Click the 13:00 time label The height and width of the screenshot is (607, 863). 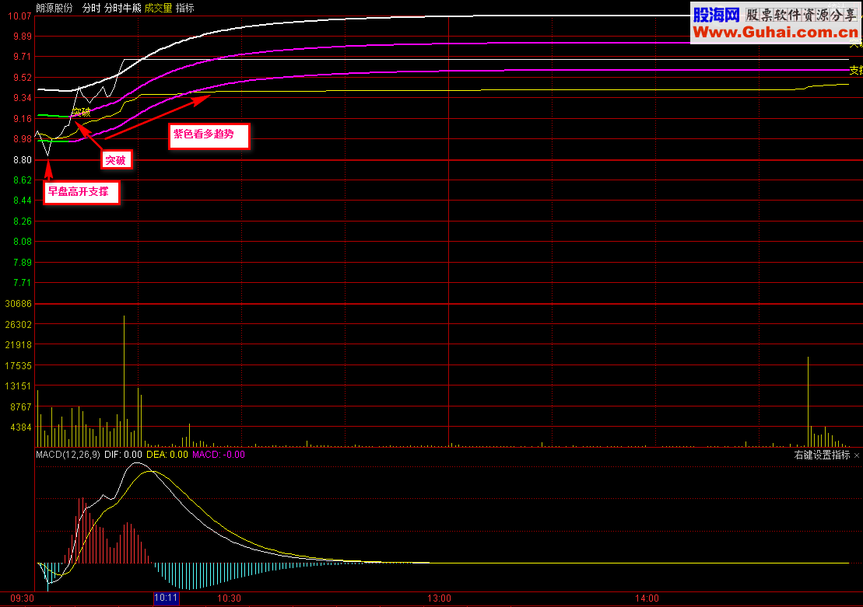pos(439,598)
